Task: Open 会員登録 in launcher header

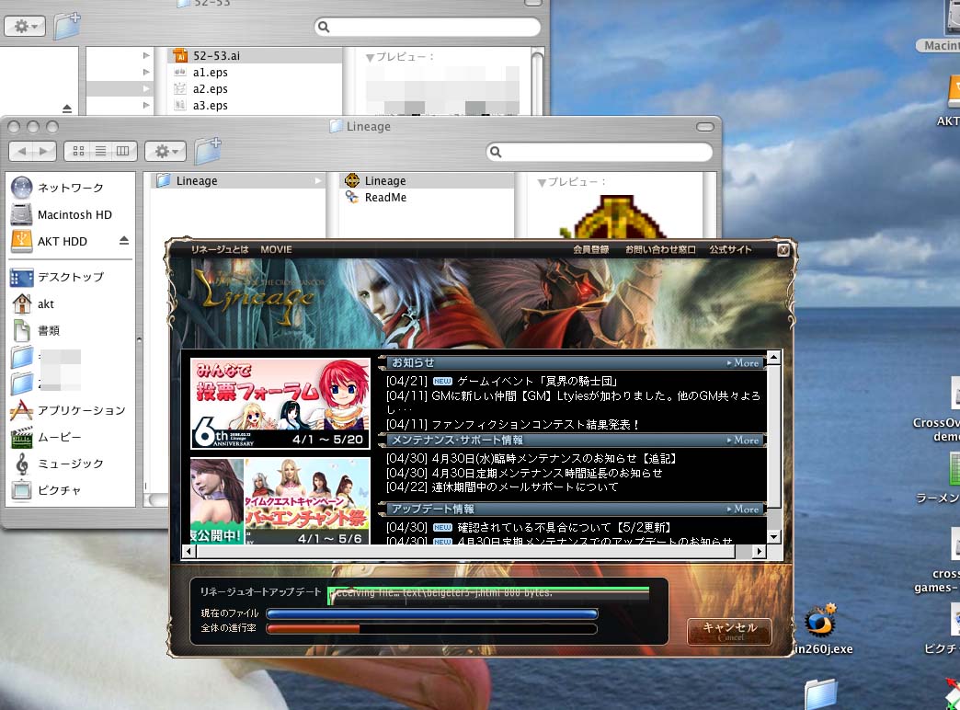Action: pyautogui.click(x=591, y=249)
